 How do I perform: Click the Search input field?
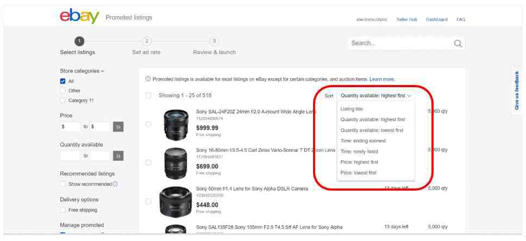(399, 43)
